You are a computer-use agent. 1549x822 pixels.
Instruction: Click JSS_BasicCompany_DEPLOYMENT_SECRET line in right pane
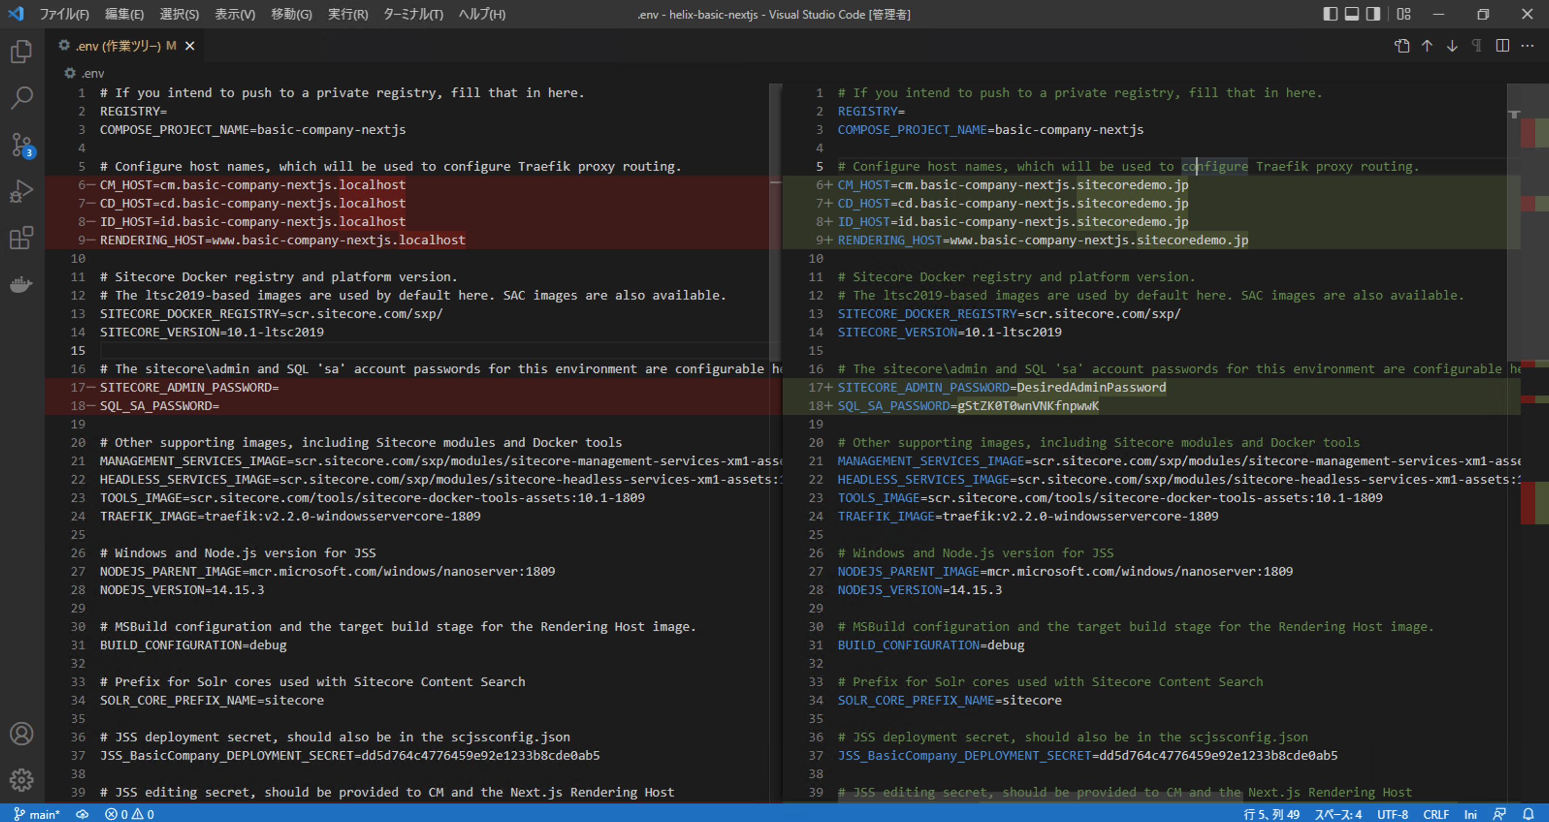click(1088, 755)
